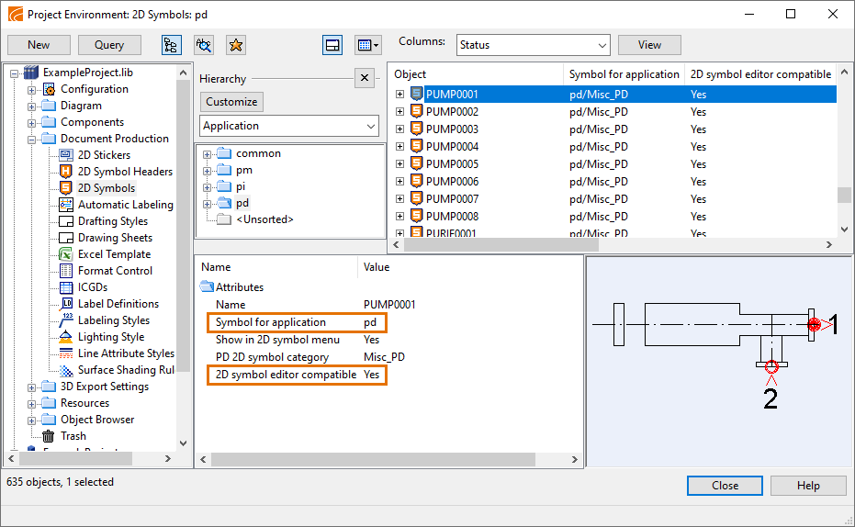The width and height of the screenshot is (855, 527).
Task: Click the Symbol for application column header
Action: click(624, 74)
